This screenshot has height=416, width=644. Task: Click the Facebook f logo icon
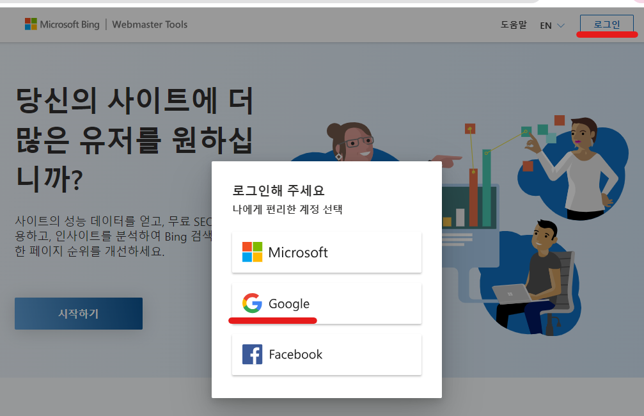click(x=252, y=355)
